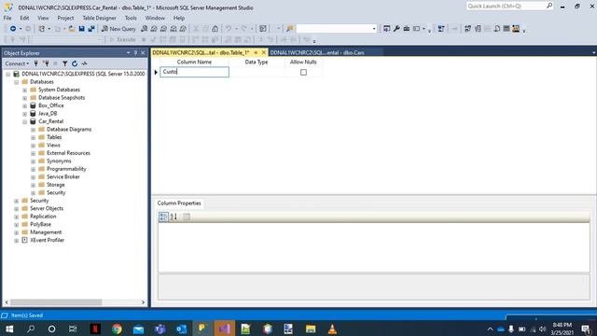Open the Window menu
597x336 pixels.
tap(156, 18)
